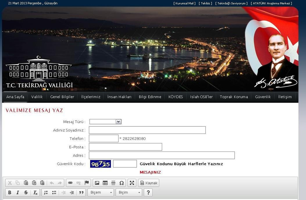Expand the Biçem style dropdown
Image resolution: width=306 pixels, height=200 pixels.
101,192
